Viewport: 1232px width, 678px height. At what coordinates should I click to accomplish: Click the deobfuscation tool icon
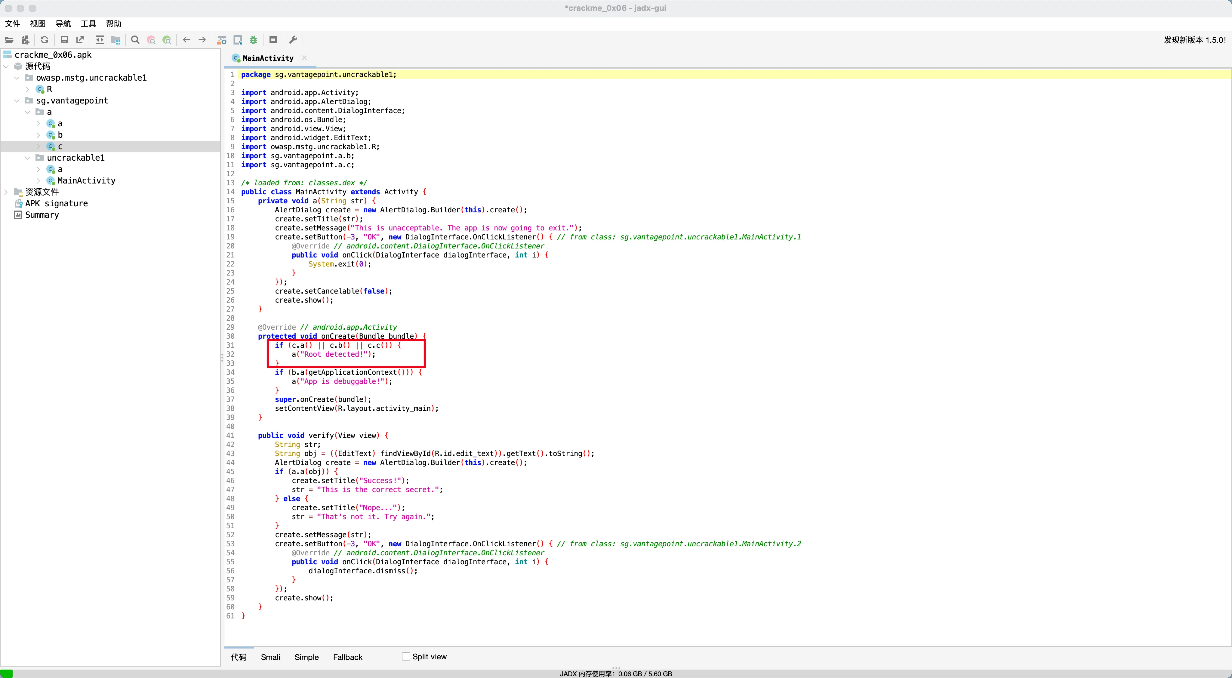pyautogui.click(x=221, y=40)
